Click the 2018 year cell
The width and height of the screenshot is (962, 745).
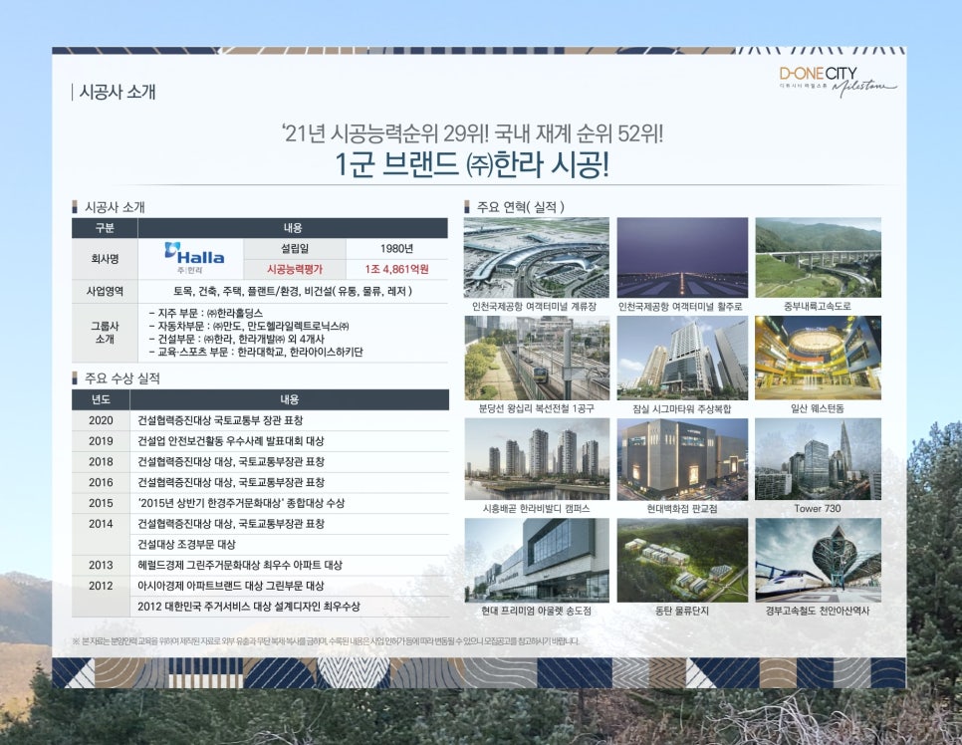click(x=101, y=461)
